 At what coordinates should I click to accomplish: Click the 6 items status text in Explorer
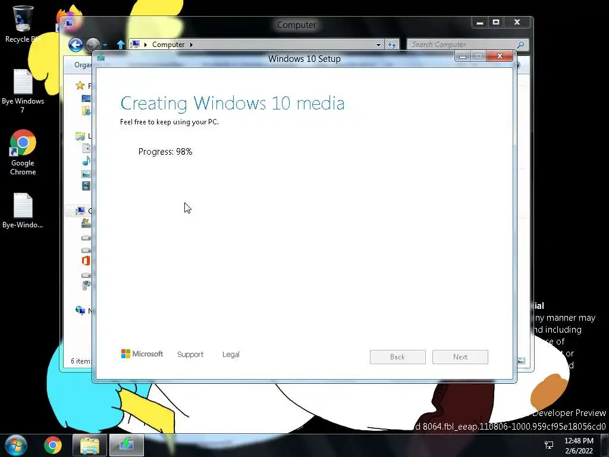81,361
